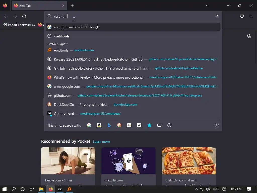257x193 pixels.
Task: Select "vcruntim — Search with Google" suggestion
Action: [133, 27]
